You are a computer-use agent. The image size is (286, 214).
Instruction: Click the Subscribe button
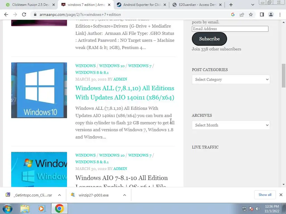209,39
